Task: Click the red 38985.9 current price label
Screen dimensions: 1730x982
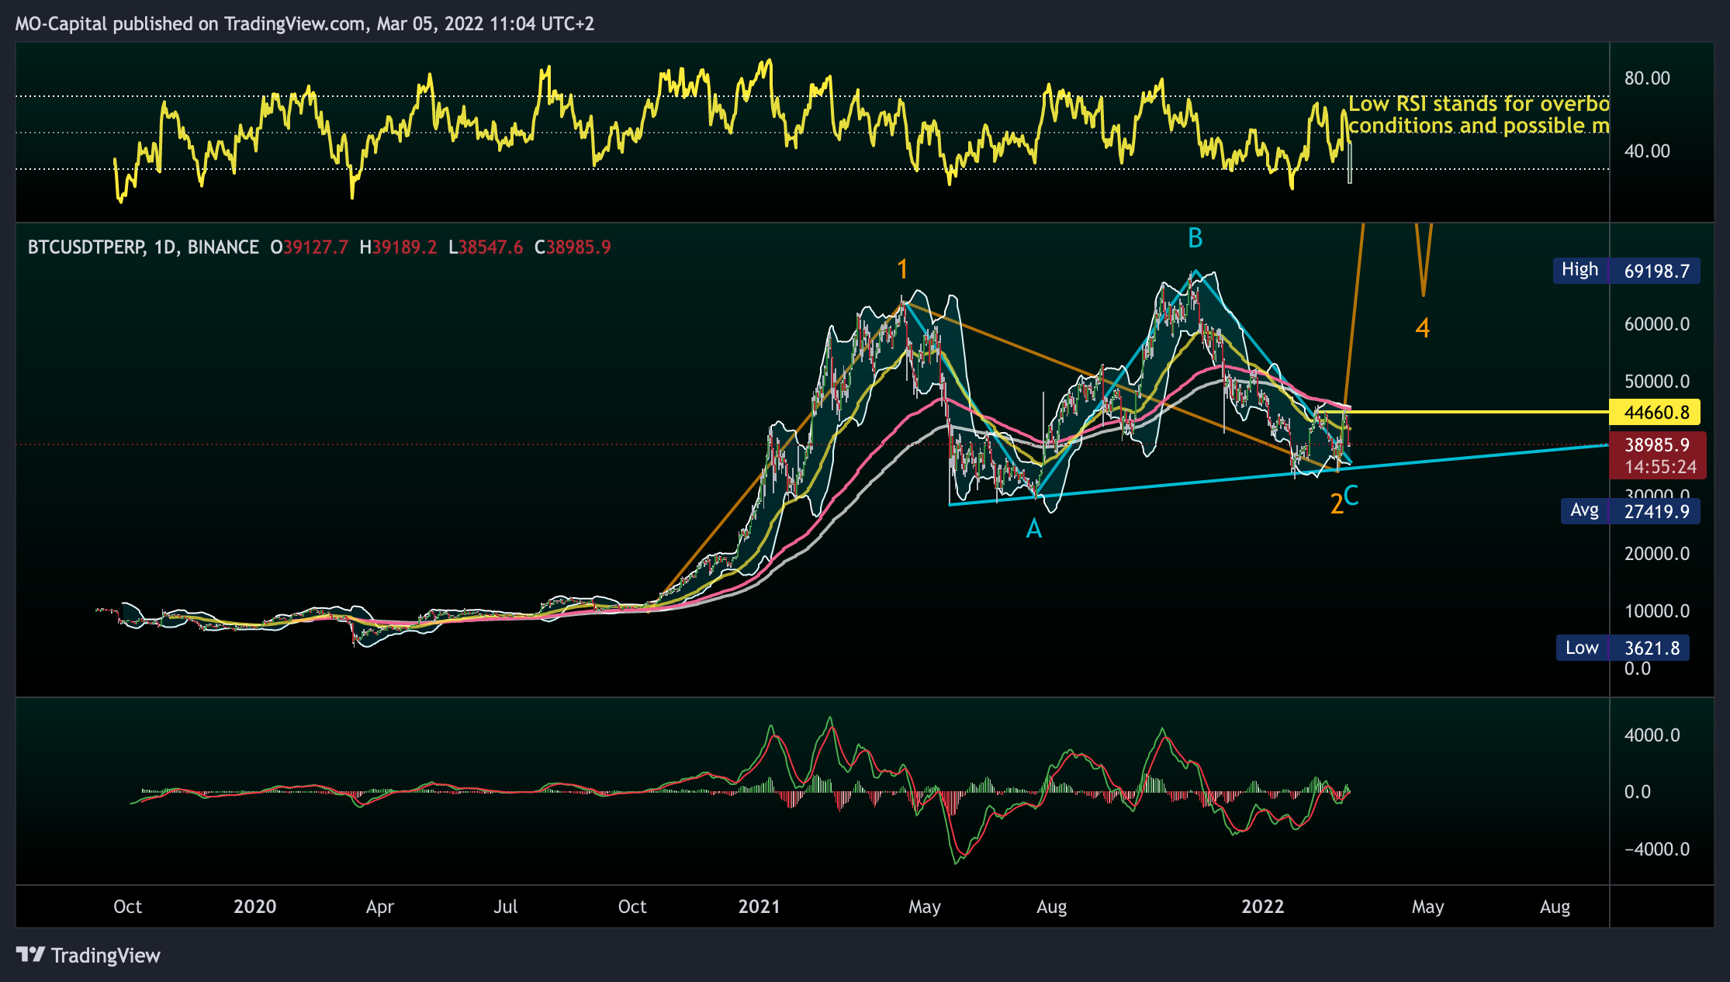Action: tap(1657, 444)
